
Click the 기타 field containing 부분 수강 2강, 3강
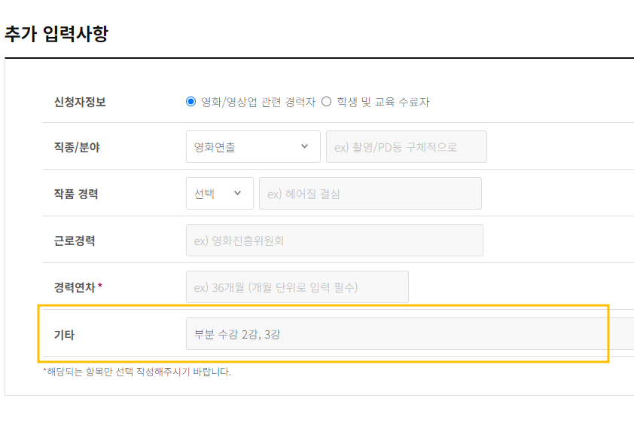click(410, 334)
